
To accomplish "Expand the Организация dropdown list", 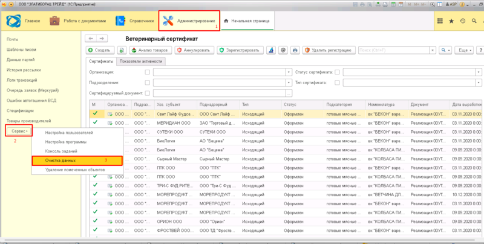I will [x=288, y=71].
